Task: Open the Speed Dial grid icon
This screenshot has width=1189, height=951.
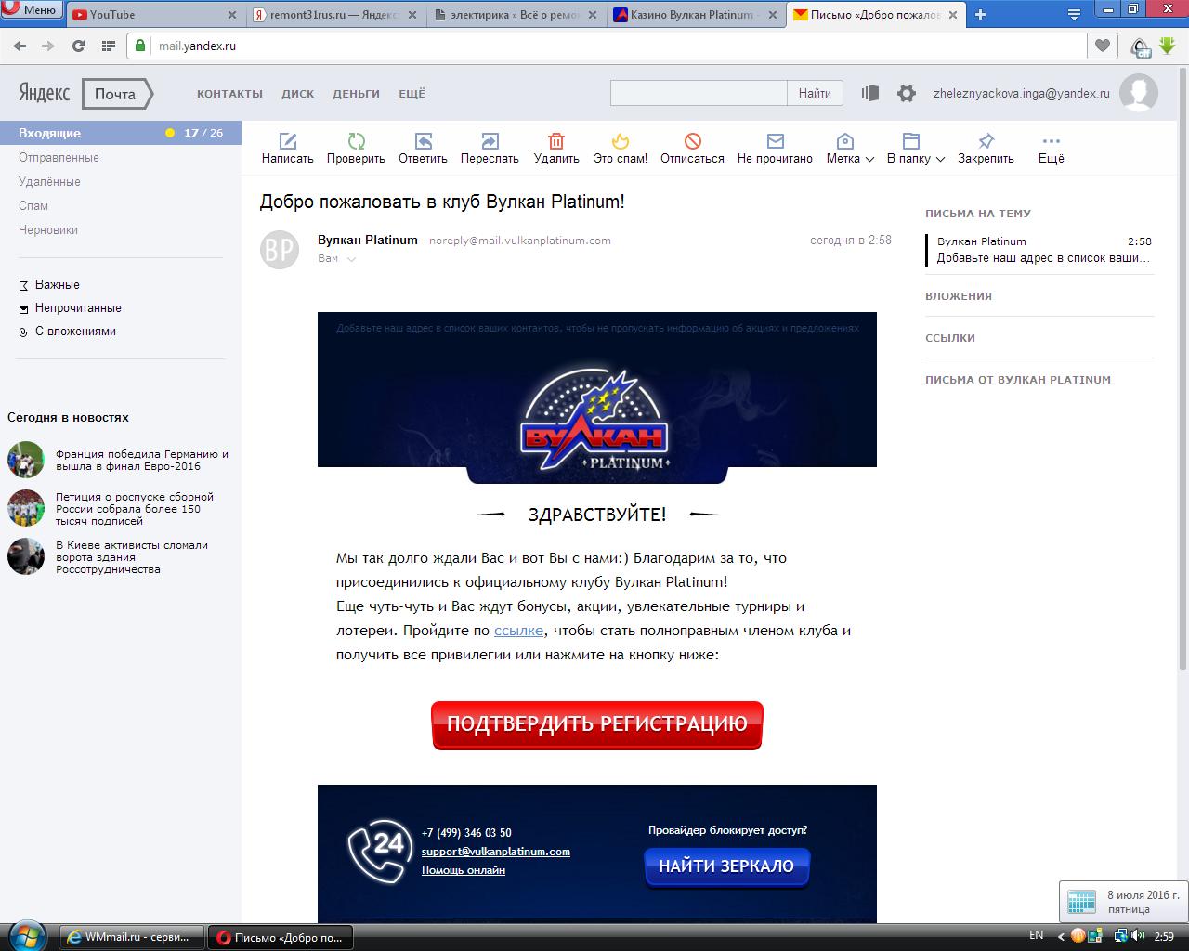Action: [108, 46]
